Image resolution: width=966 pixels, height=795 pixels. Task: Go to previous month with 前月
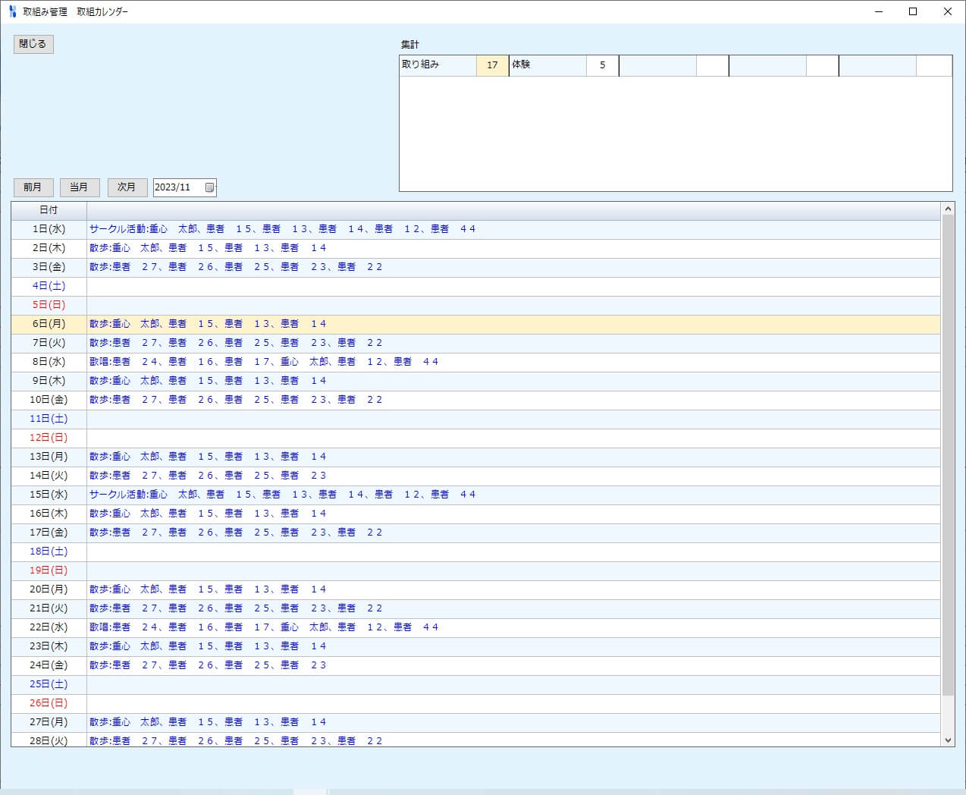point(33,187)
